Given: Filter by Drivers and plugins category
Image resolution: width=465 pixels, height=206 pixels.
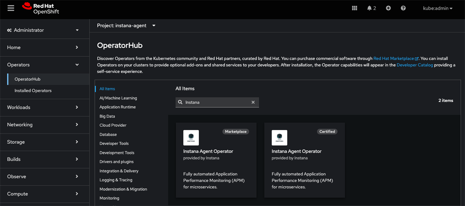Looking at the screenshot, I should pos(117,162).
